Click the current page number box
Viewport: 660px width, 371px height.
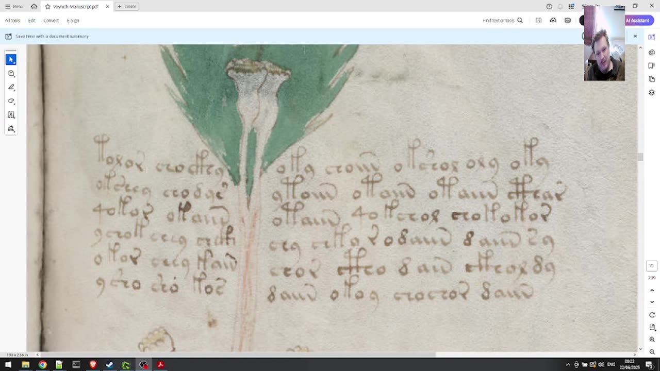point(651,266)
